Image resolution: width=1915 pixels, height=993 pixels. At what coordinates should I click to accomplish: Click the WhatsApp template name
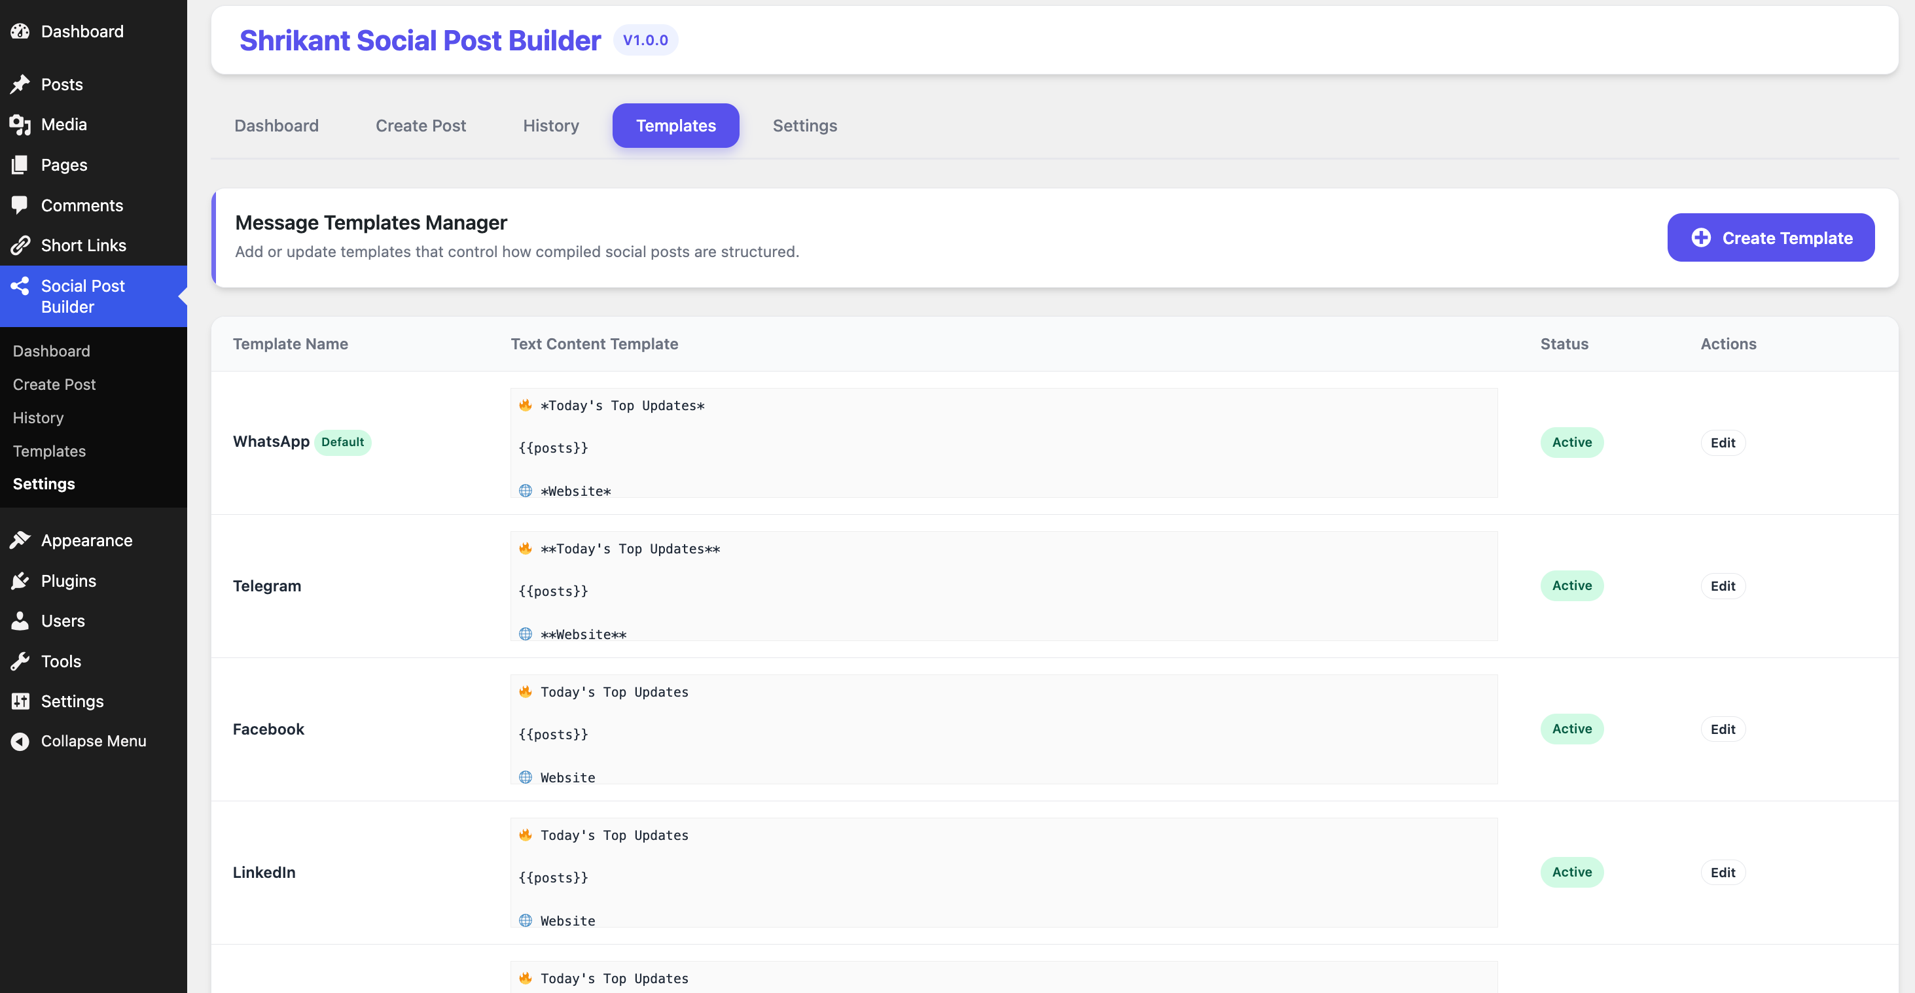272,442
